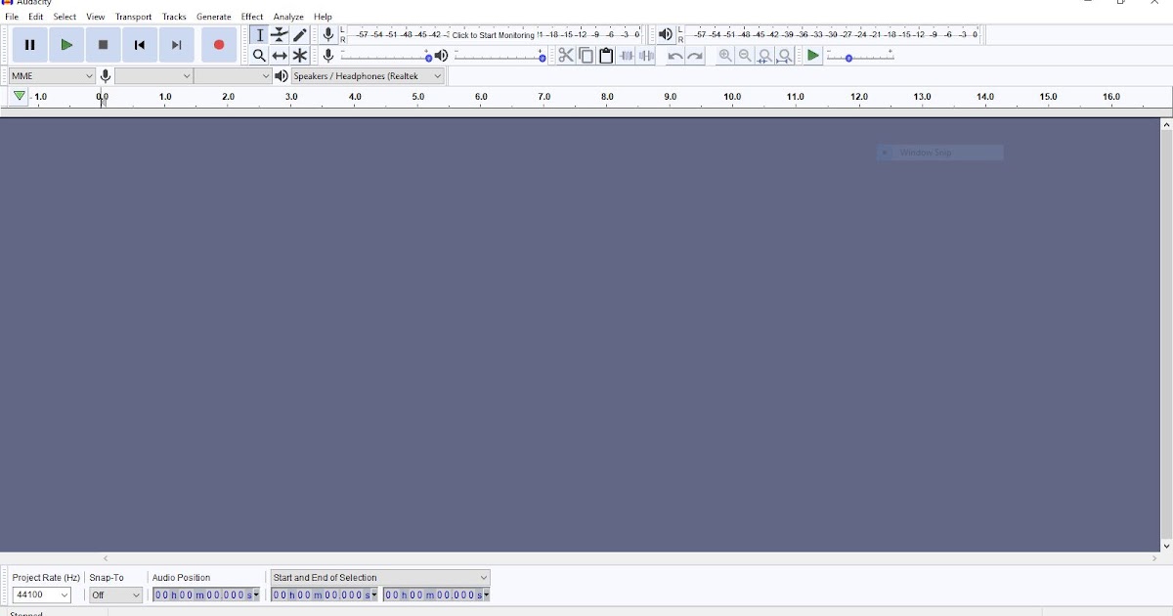This screenshot has height=616, width=1173.
Task: Skip to project start
Action: point(139,44)
